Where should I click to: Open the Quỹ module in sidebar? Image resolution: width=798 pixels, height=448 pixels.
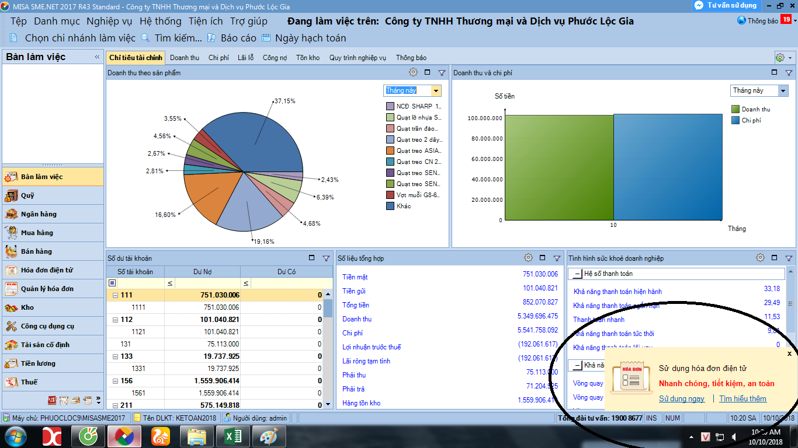pyautogui.click(x=53, y=195)
